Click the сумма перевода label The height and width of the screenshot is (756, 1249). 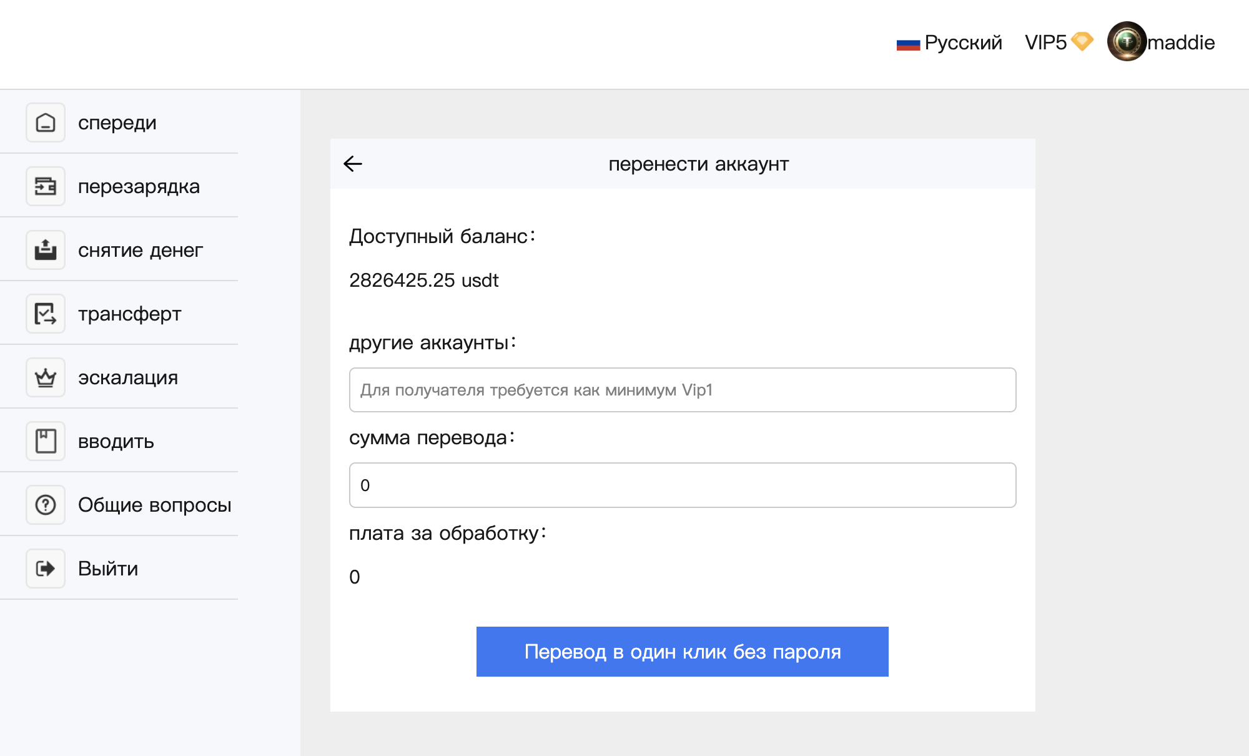tap(432, 438)
